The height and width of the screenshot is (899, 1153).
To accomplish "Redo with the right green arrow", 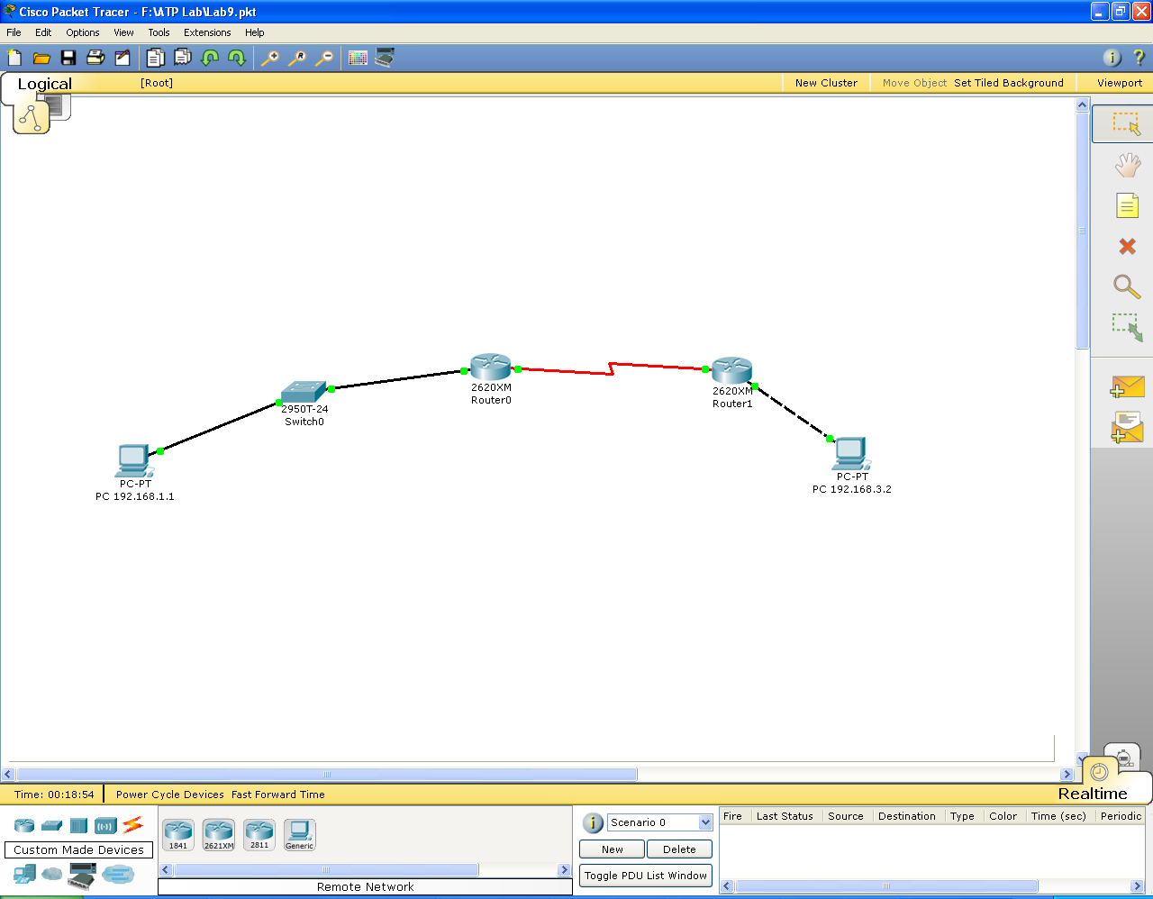I will 237,58.
